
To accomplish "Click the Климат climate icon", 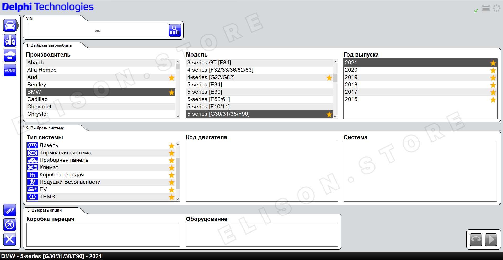I will click(x=33, y=167).
